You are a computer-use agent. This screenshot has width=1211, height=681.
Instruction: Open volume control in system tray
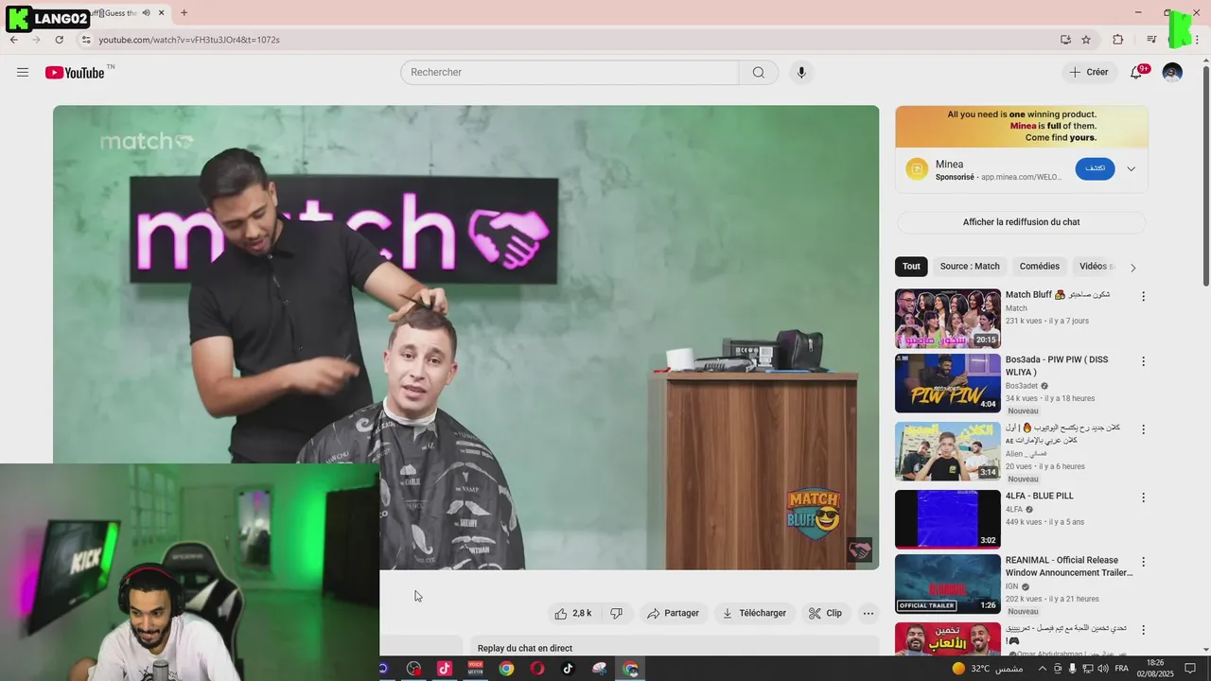[1101, 669]
